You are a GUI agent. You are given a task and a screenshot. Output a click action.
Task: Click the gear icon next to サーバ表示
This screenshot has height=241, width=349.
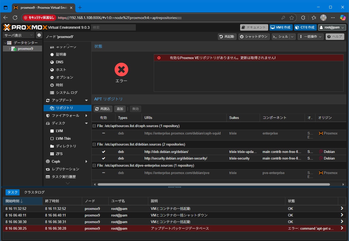39,35
